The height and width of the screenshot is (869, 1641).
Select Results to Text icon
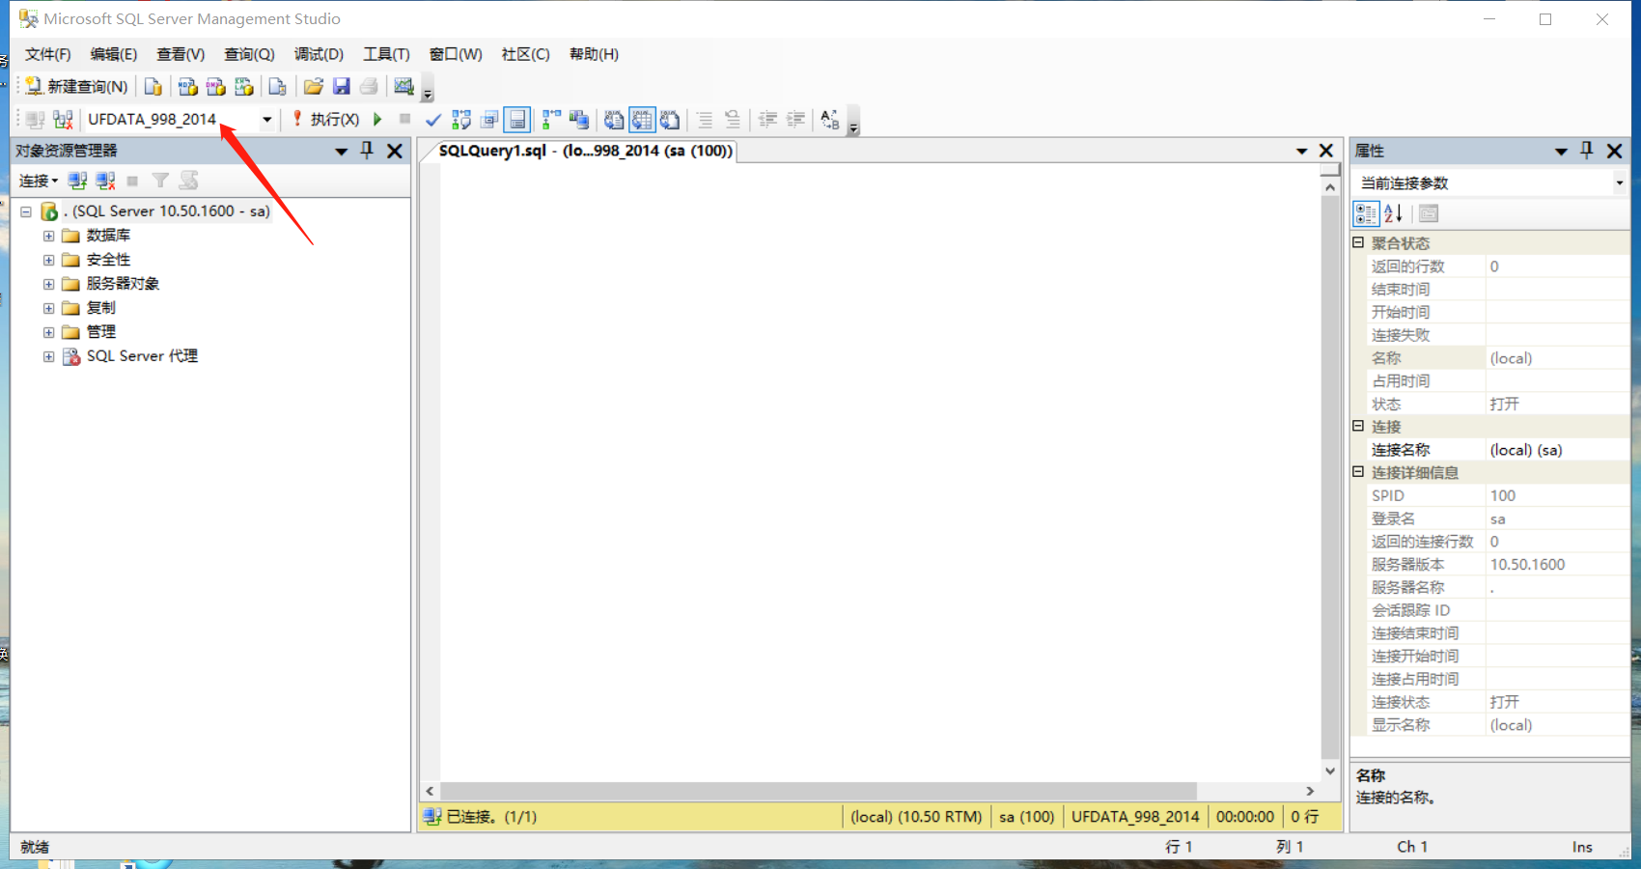point(614,120)
